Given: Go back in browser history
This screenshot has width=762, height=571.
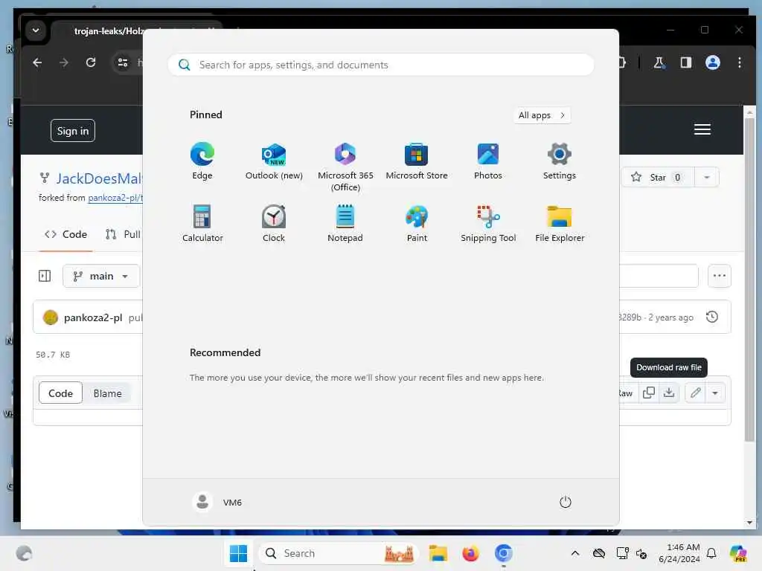Looking at the screenshot, I should pos(37,62).
